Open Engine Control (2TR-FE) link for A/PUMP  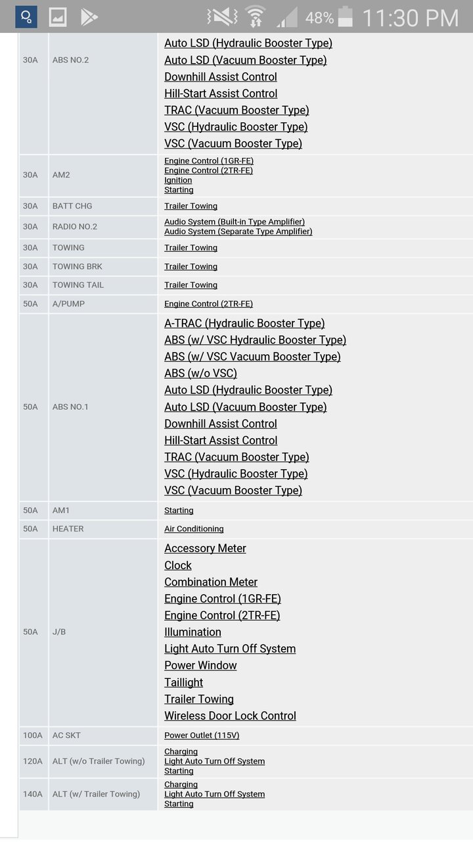pyautogui.click(x=208, y=304)
